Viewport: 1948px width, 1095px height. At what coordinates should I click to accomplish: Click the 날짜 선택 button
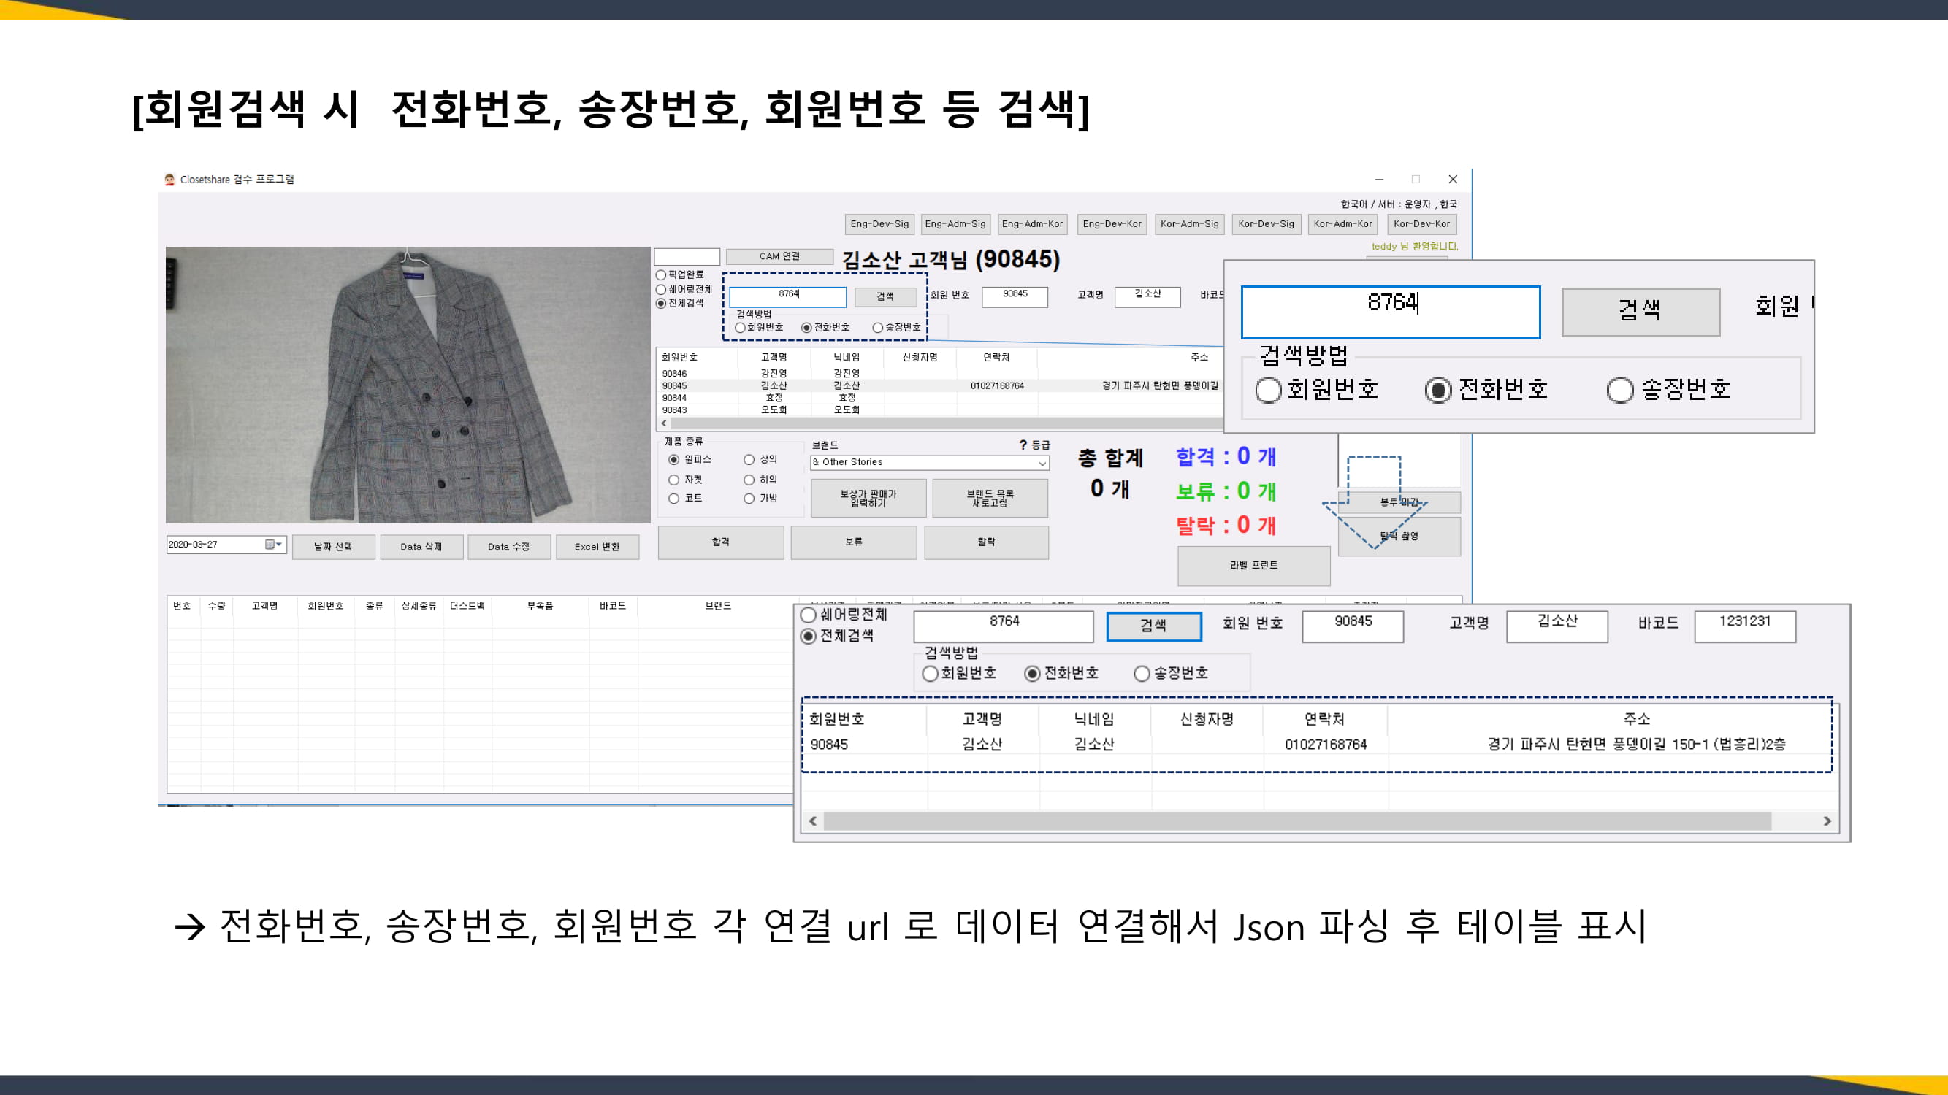coord(334,547)
